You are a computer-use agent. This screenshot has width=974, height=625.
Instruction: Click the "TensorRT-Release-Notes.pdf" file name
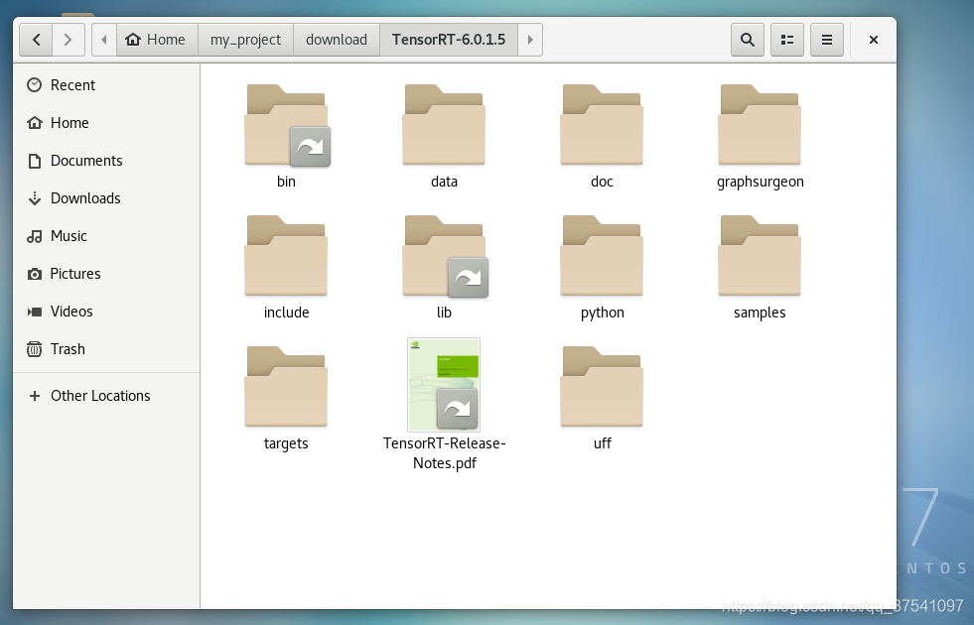coord(444,453)
